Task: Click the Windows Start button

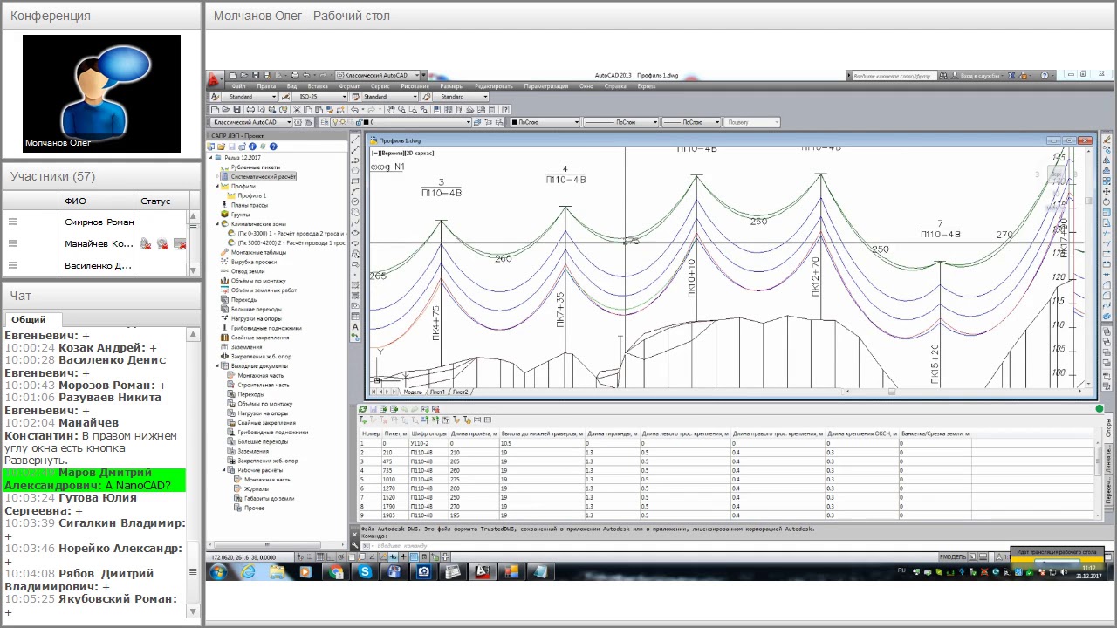Action: 218,572
